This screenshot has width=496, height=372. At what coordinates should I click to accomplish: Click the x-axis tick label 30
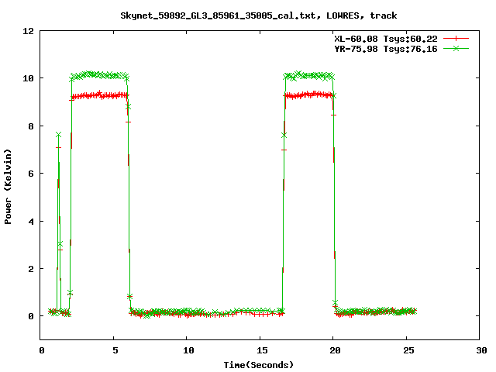(482, 350)
